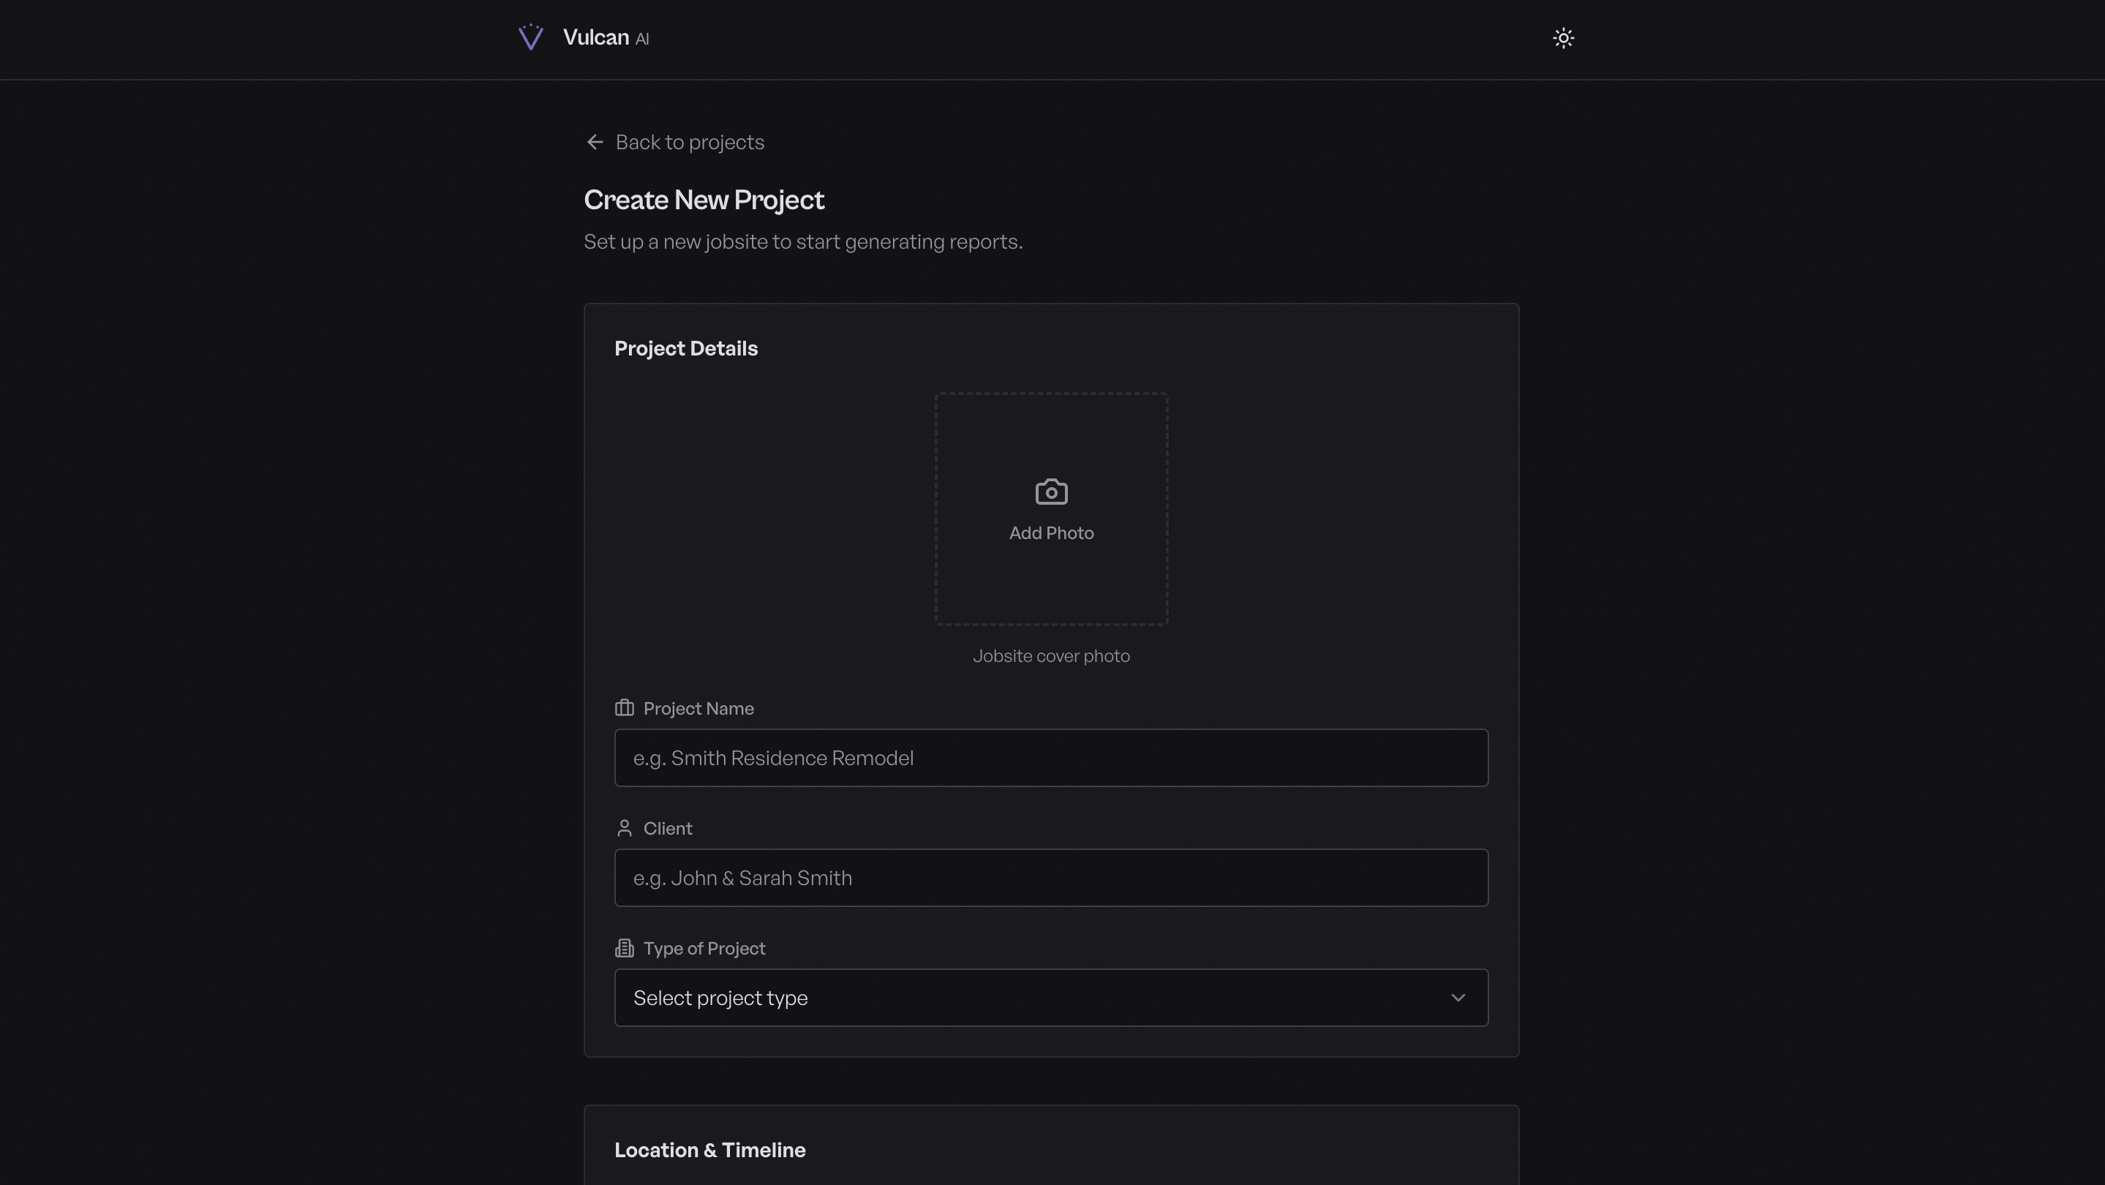Focus the Project Name input field
This screenshot has width=2105, height=1185.
tap(1051, 758)
